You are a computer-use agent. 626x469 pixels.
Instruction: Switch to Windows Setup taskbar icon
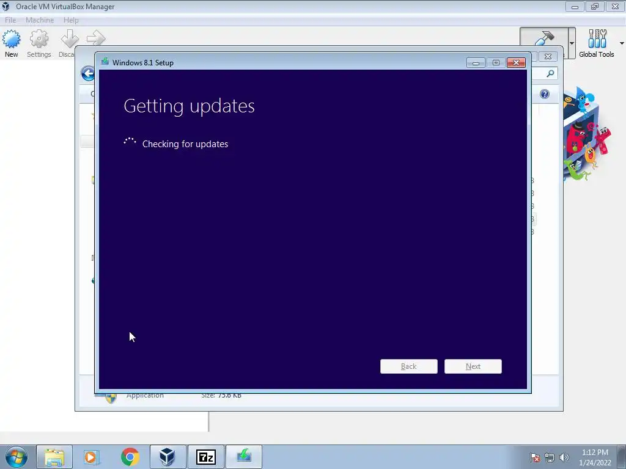click(244, 457)
